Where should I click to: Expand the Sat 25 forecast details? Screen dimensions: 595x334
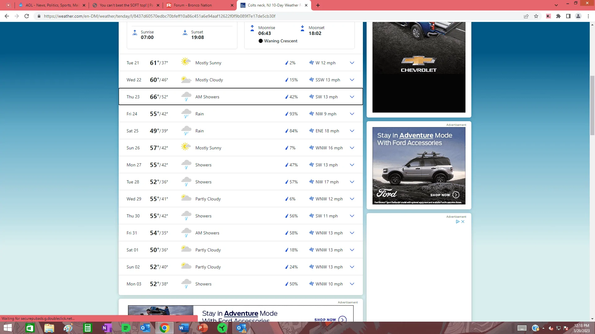(x=352, y=131)
